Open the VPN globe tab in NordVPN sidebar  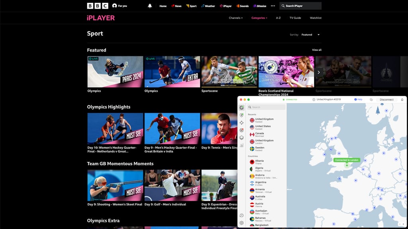pyautogui.click(x=242, y=108)
